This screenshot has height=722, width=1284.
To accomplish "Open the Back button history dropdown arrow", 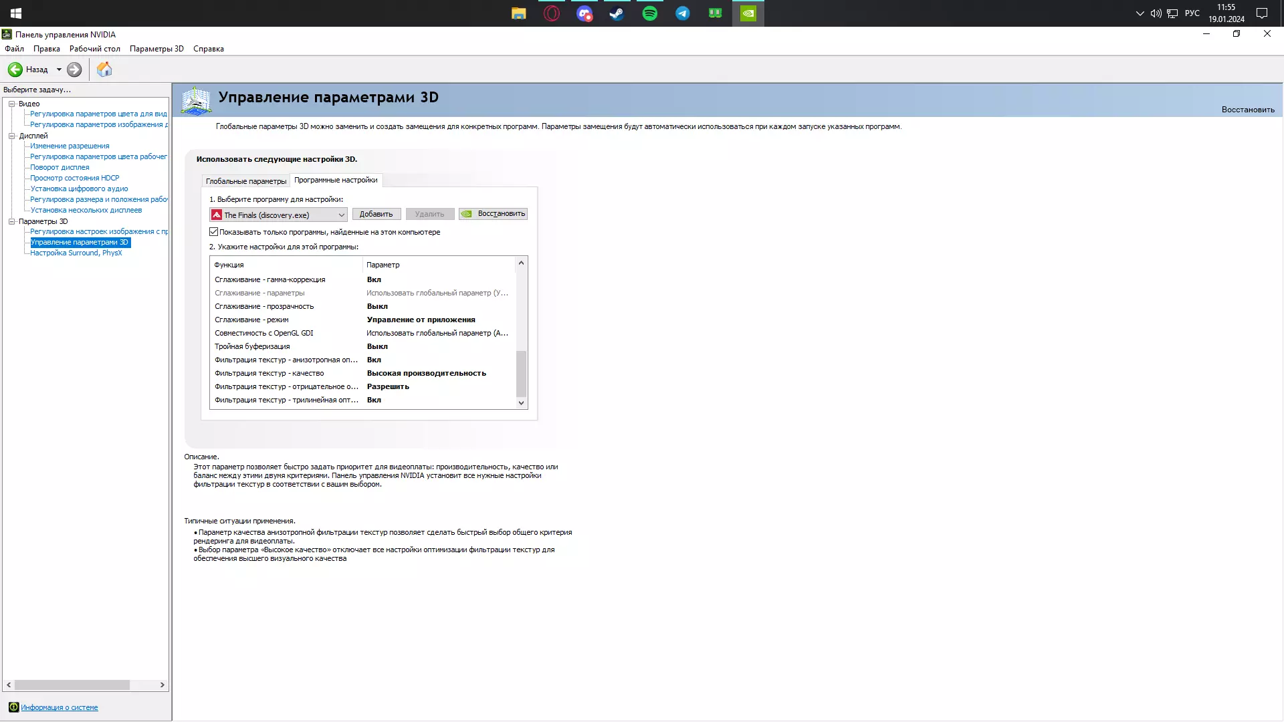I will click(x=59, y=70).
